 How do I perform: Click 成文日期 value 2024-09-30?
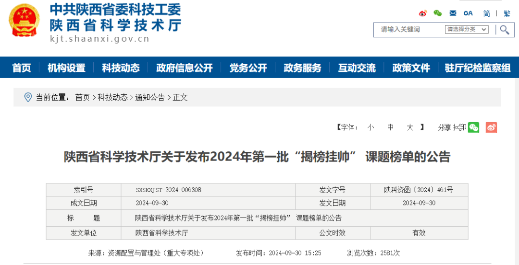tap(152, 203)
